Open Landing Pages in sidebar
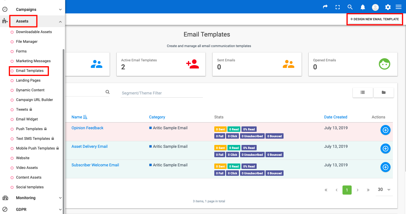The height and width of the screenshot is (214, 406). (x=28, y=80)
